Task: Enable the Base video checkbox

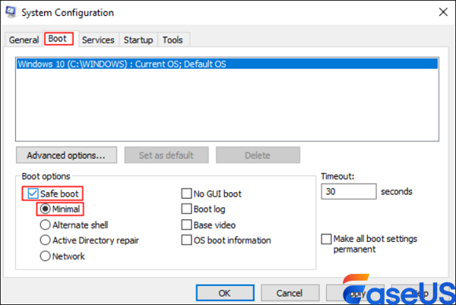Action: click(186, 225)
